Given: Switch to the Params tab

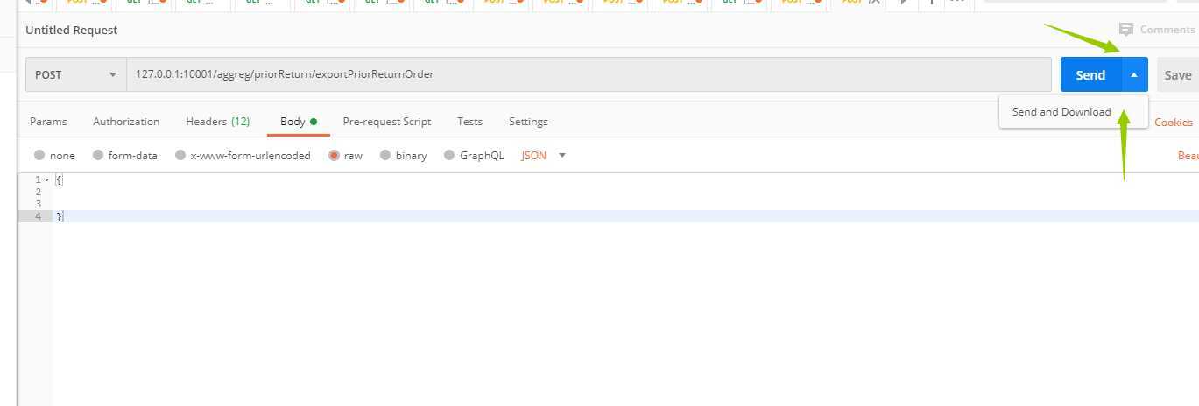Looking at the screenshot, I should [48, 122].
